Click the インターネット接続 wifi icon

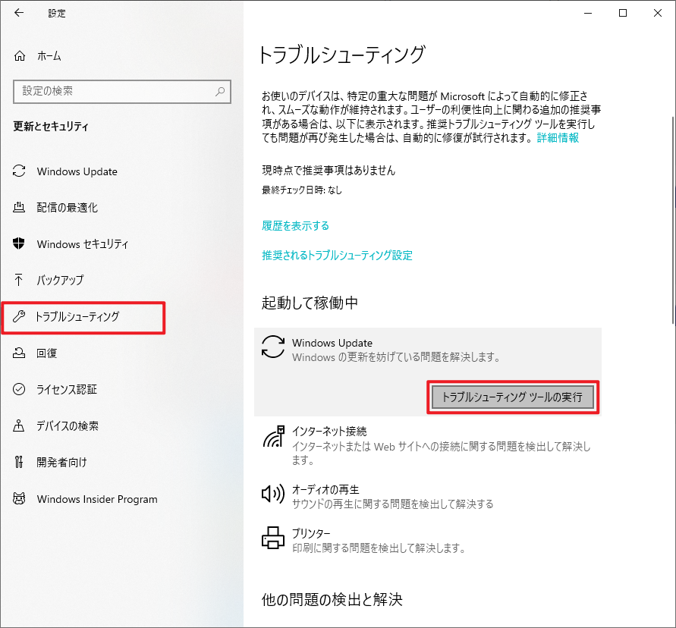click(274, 436)
